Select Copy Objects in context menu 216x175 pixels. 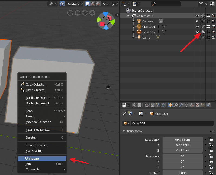pos(42,85)
